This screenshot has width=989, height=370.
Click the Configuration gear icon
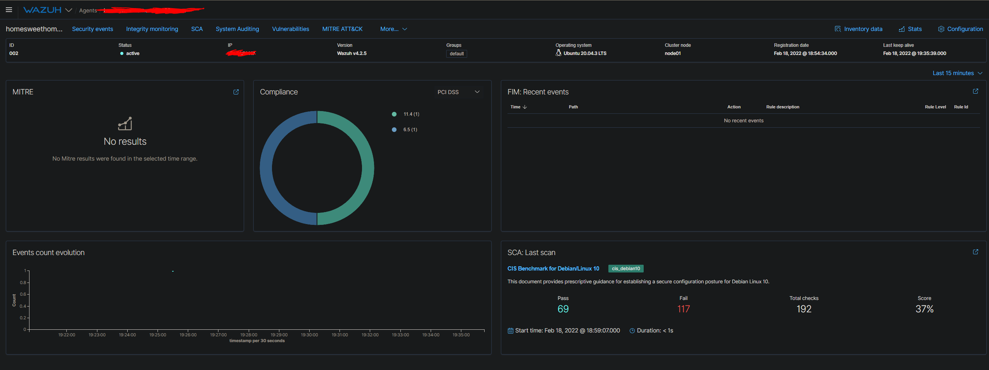941,29
